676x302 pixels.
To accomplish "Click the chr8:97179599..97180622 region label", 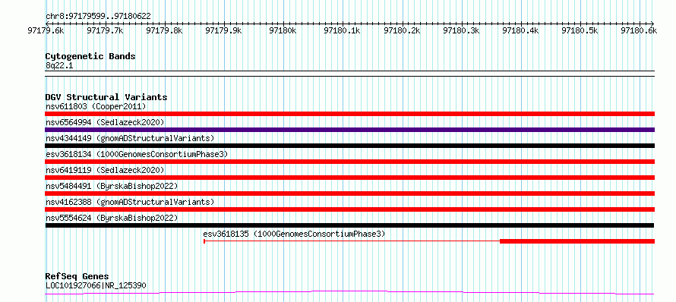I will (98, 16).
